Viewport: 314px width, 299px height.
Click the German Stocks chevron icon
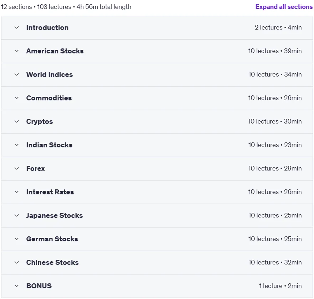click(x=17, y=239)
